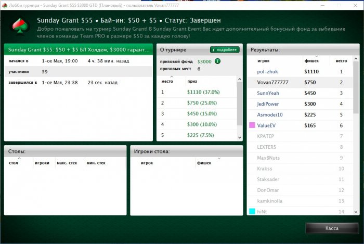The height and width of the screenshot is (244, 364).
Task: Click the pink color tag next to ValueEV
Action: [x=252, y=125]
